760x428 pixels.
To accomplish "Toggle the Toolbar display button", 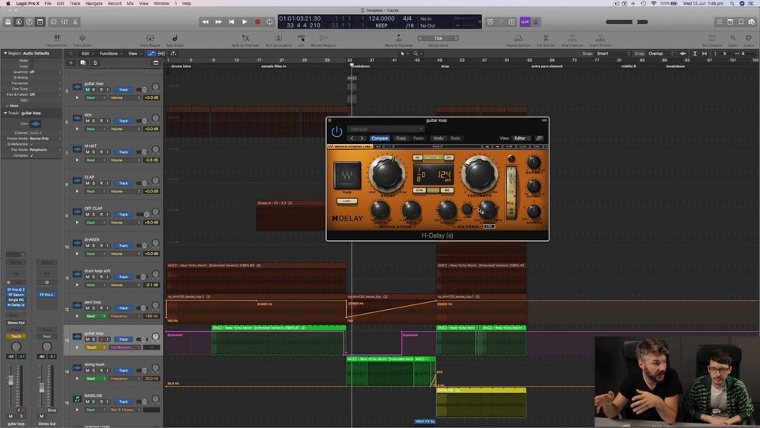I will coord(40,22).
